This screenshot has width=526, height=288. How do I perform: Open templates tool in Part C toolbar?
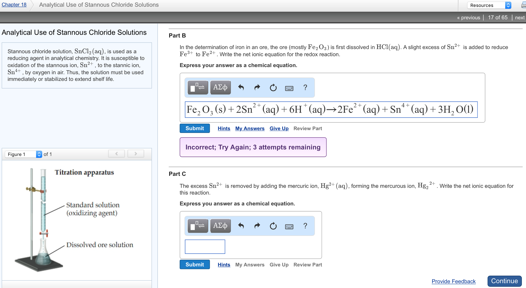198,226
